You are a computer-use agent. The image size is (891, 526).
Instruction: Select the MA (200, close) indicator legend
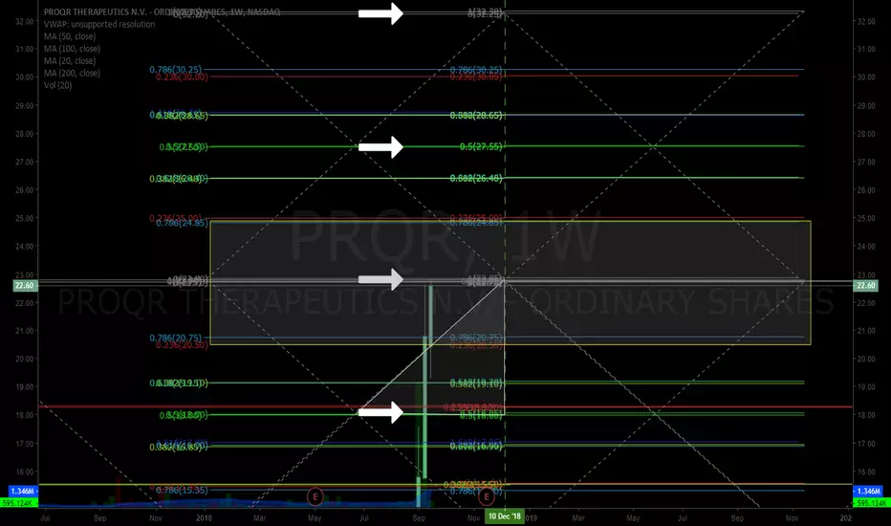point(72,74)
